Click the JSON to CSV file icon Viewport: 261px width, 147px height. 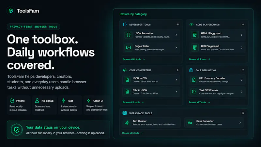tap(127, 80)
